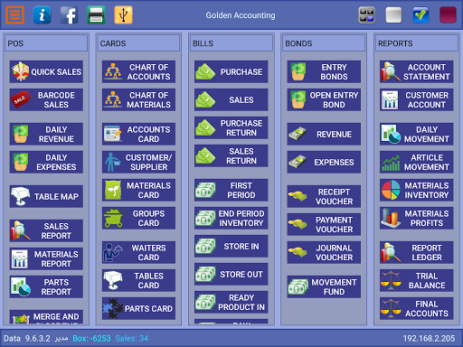The image size is (463, 347).
Task: Select the dark red color square
Action: [448, 14]
